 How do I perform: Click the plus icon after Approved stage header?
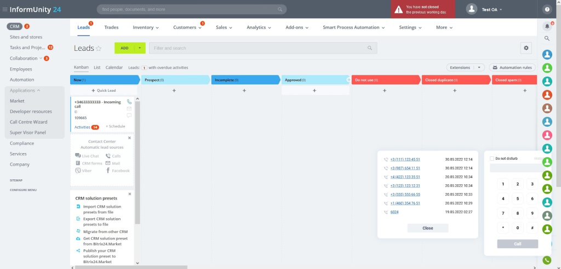point(348,80)
